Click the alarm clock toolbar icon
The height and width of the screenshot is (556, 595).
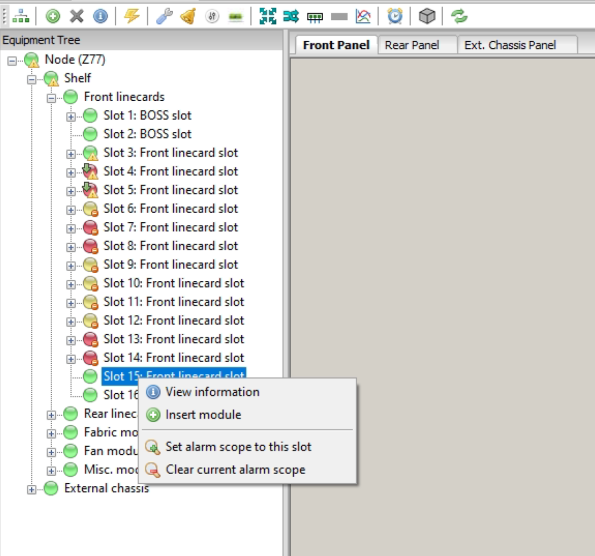[395, 16]
